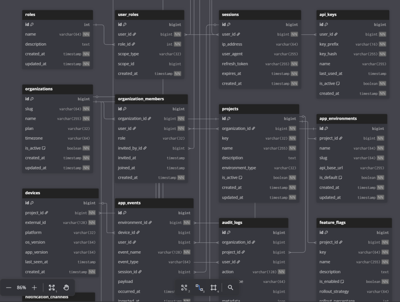The image size is (400, 302).
Task: Click the zoom in plus button
Action: (34, 288)
